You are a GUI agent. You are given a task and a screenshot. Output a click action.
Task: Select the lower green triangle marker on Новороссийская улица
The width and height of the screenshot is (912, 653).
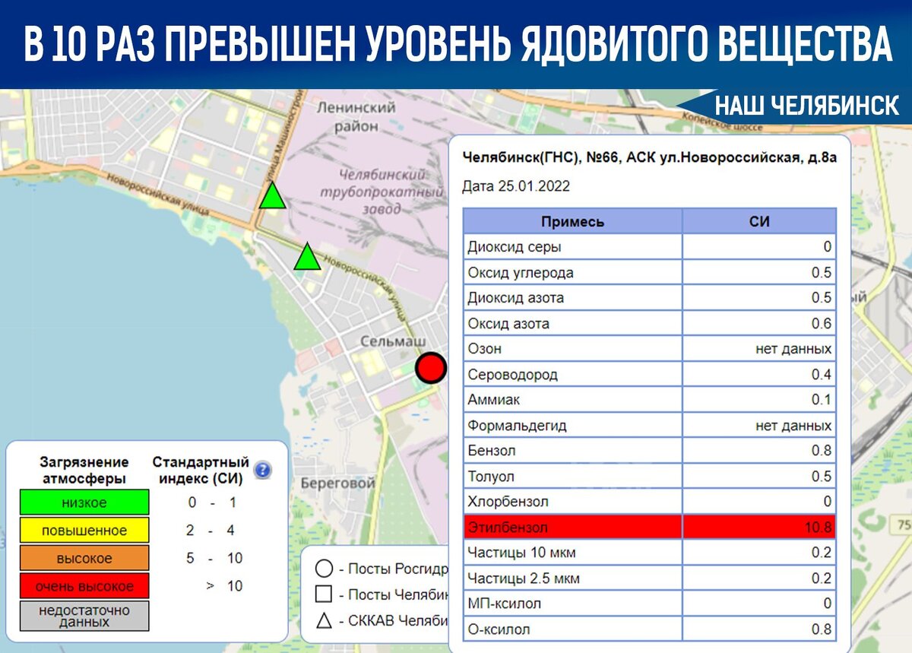point(307,256)
